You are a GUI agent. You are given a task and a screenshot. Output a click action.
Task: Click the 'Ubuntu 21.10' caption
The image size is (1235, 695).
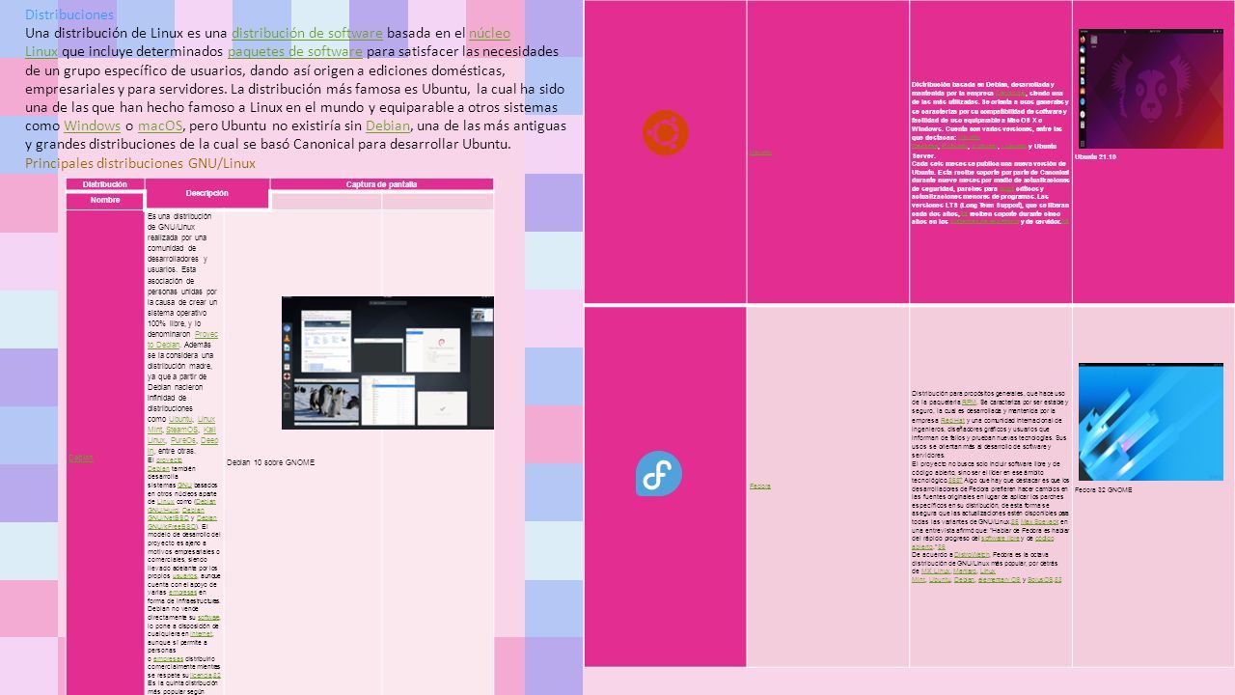click(x=1096, y=156)
